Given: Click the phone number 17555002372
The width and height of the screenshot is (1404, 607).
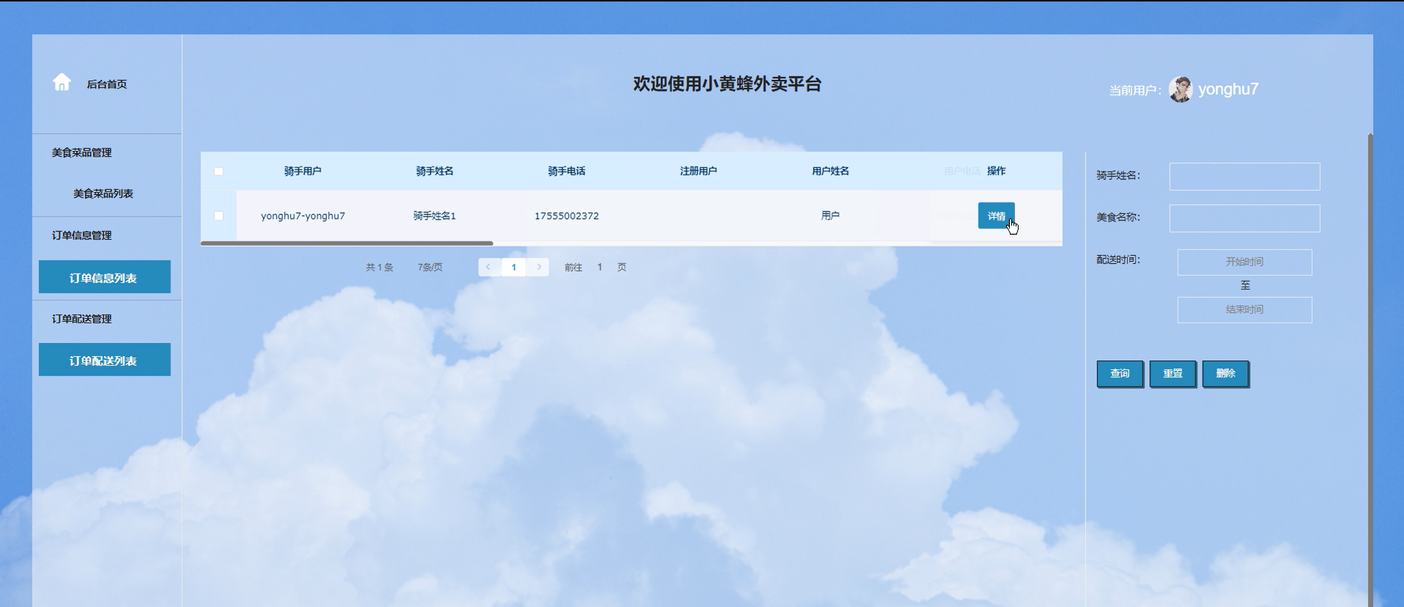Looking at the screenshot, I should [x=567, y=216].
